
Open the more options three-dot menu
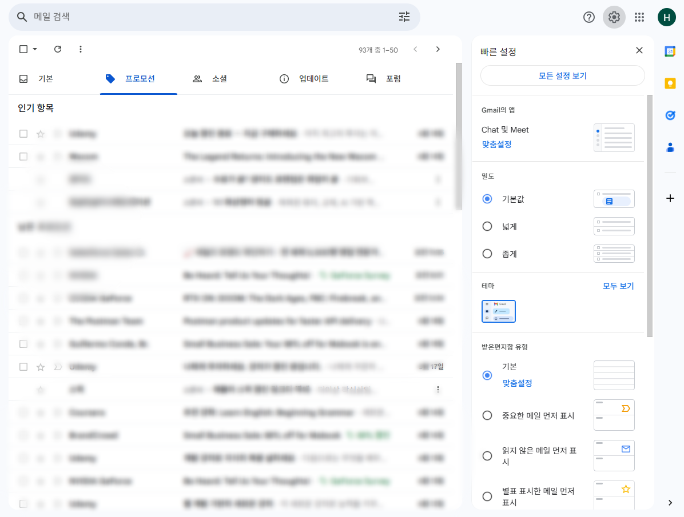(81, 49)
